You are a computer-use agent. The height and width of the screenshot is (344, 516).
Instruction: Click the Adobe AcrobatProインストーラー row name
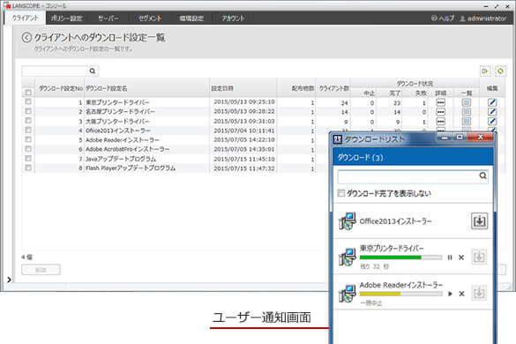pos(127,149)
